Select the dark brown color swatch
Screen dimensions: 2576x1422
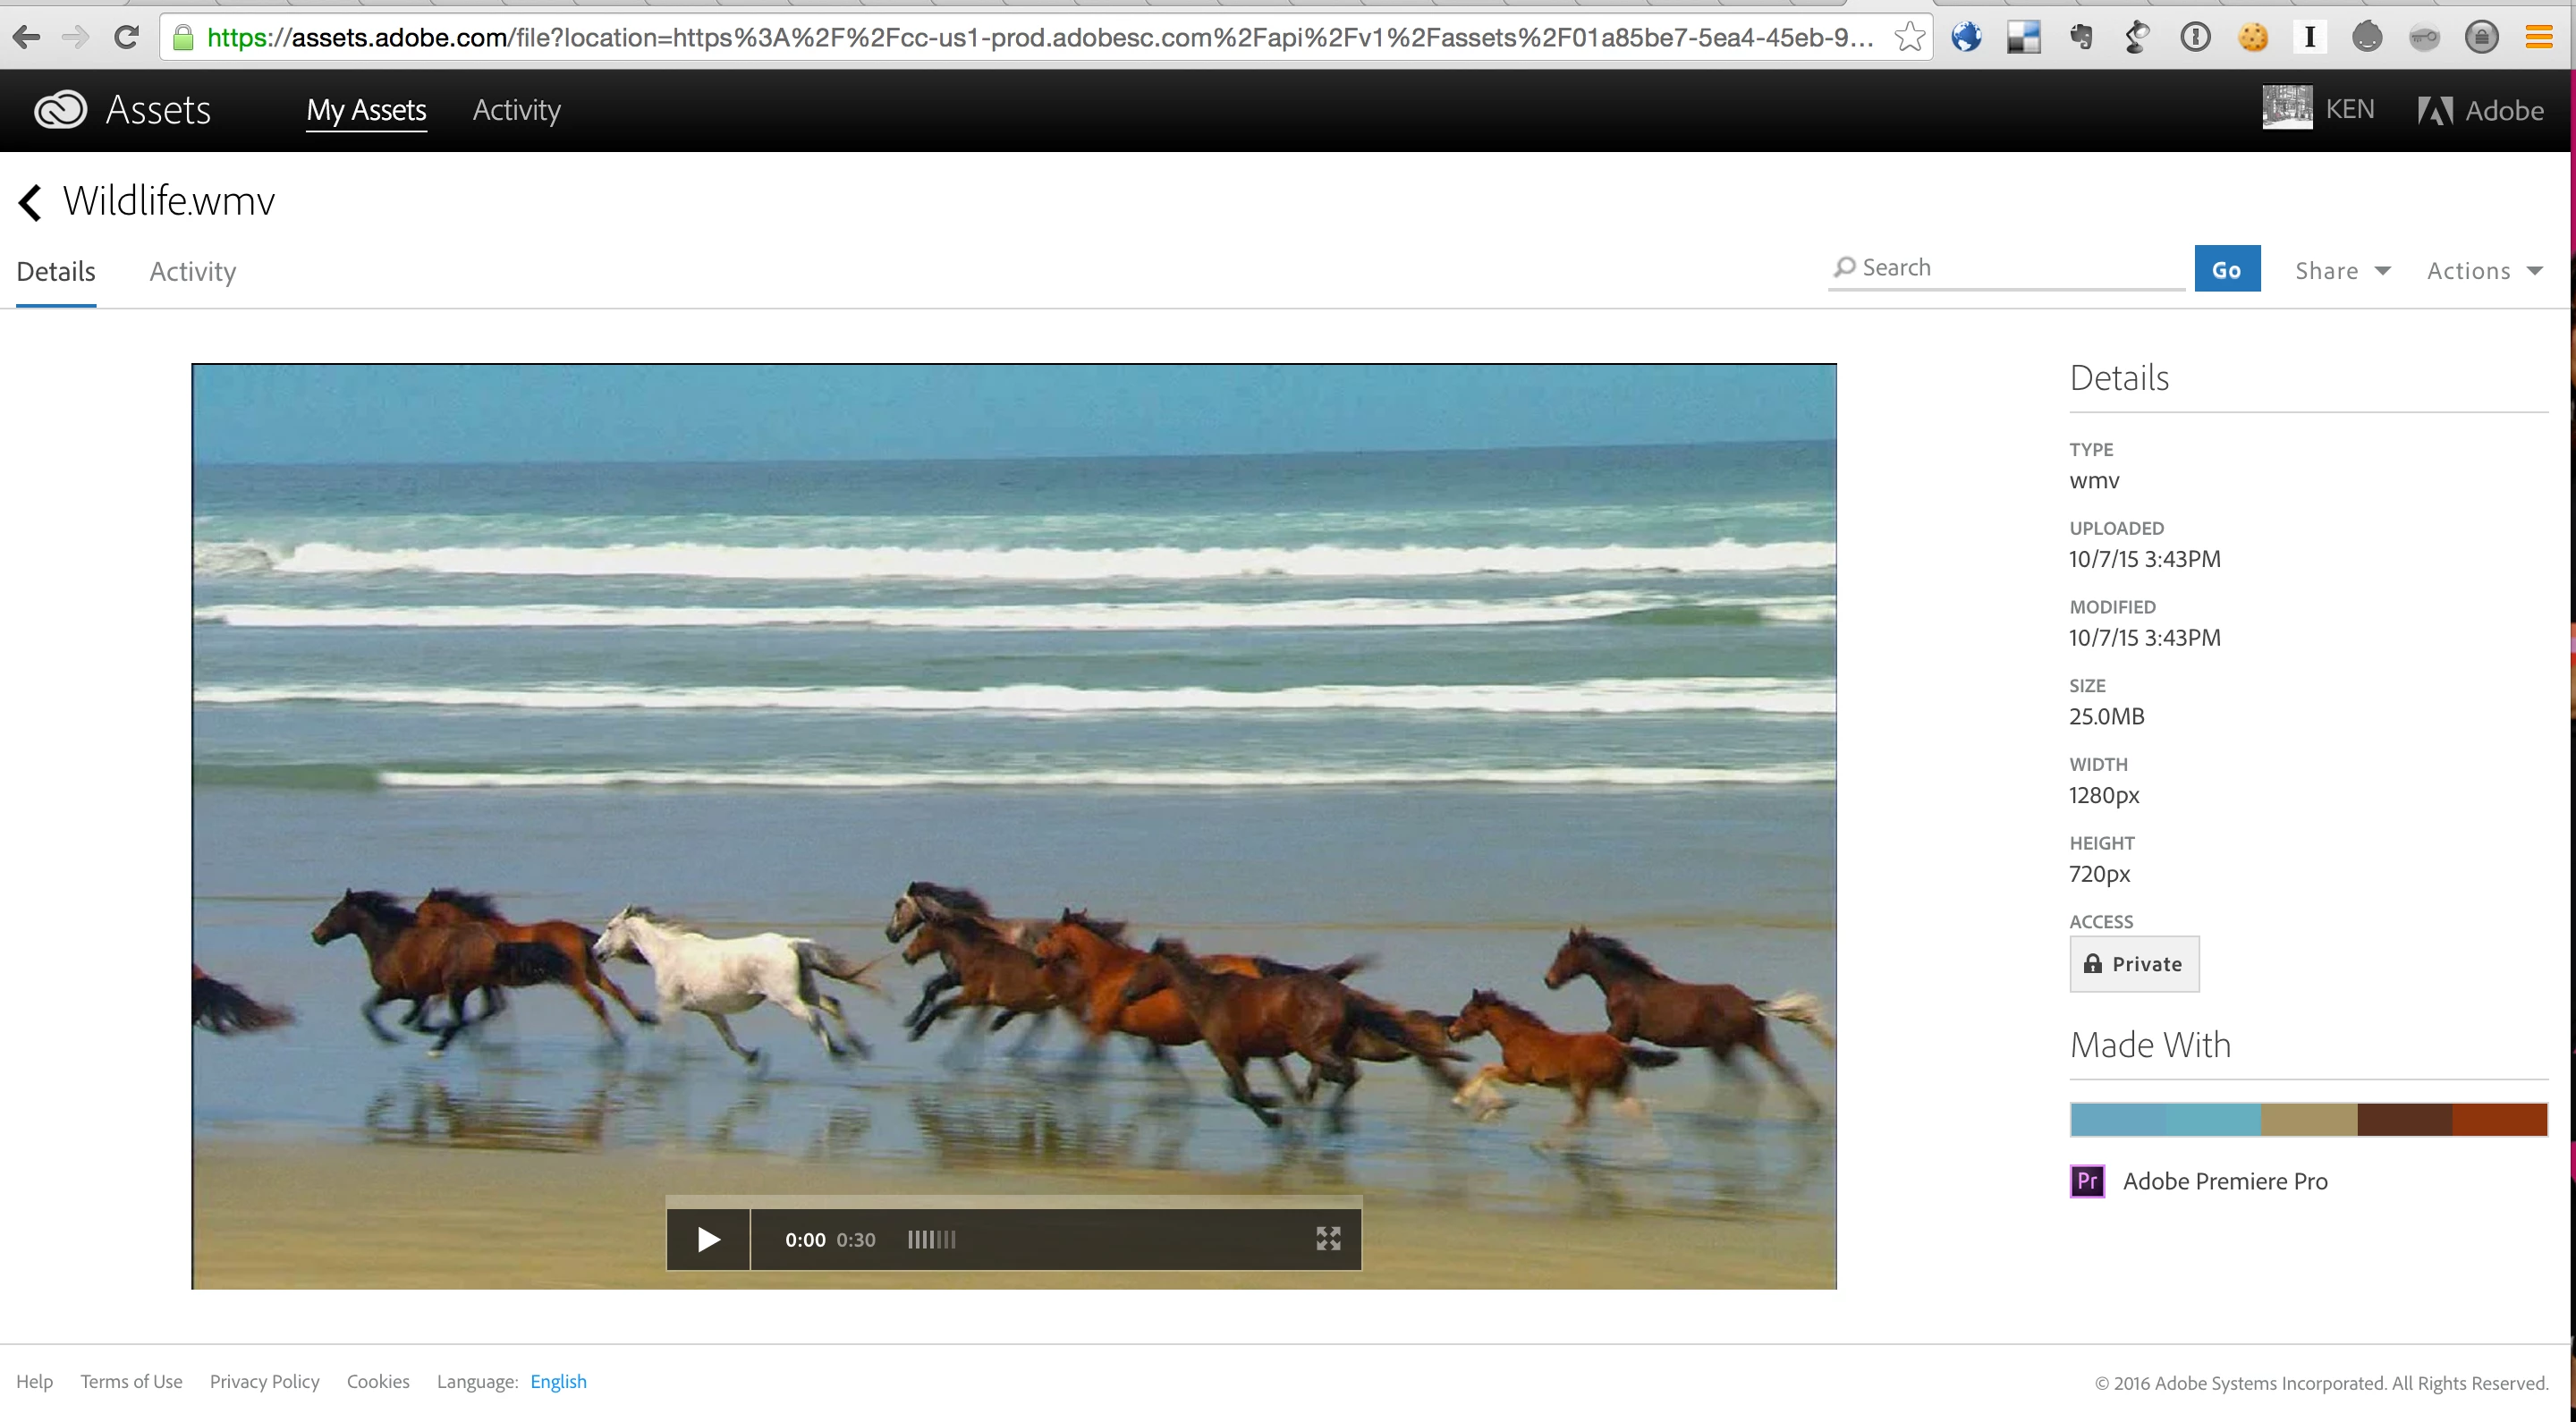(x=2404, y=1120)
